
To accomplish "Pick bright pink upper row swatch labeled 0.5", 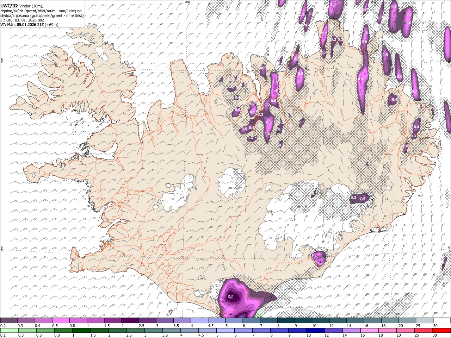I will [61, 320].
